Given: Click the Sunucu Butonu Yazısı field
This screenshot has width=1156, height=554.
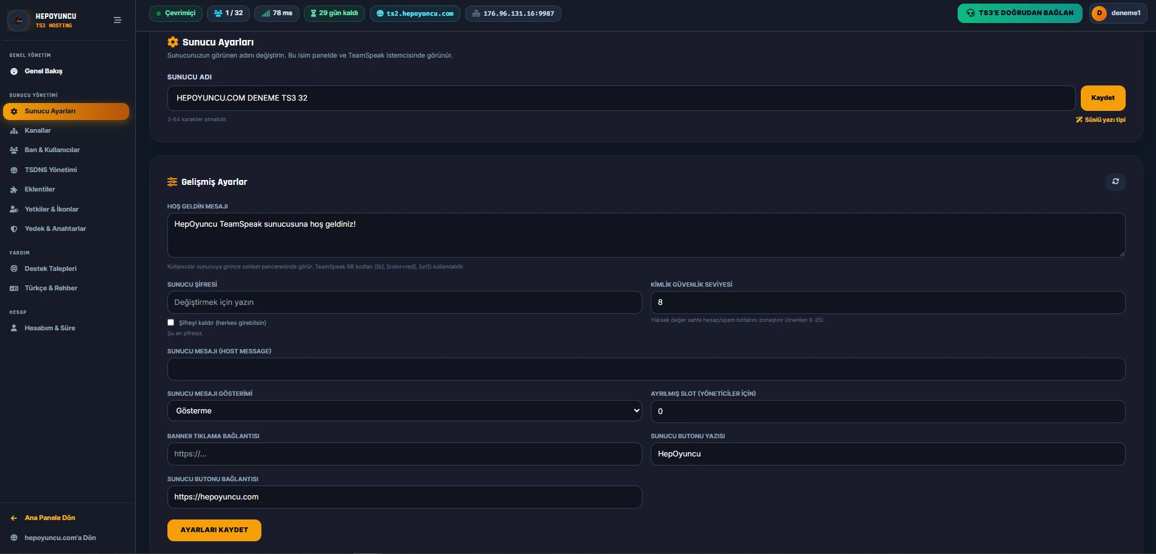Looking at the screenshot, I should point(888,454).
